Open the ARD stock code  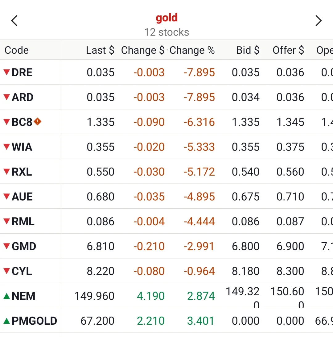[x=22, y=97]
